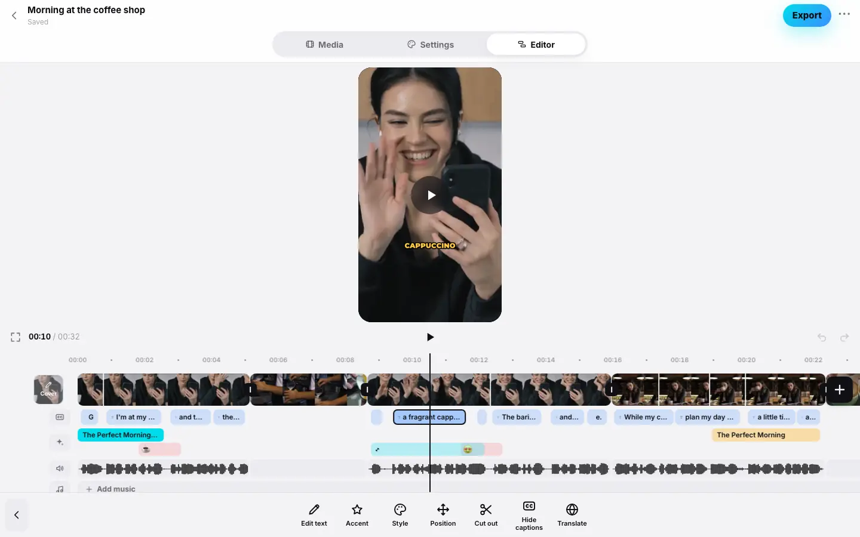Click the Export button

click(x=807, y=16)
